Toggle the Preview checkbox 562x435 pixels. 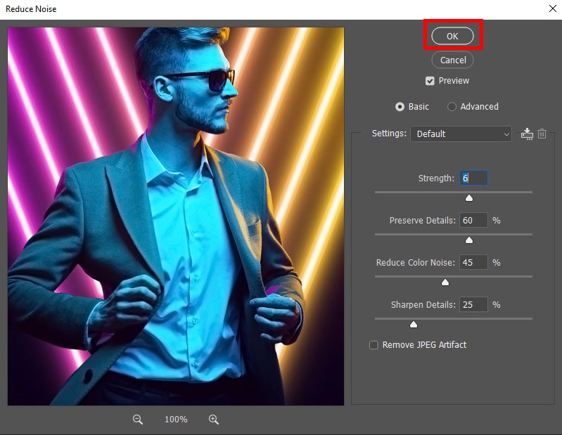coord(430,81)
